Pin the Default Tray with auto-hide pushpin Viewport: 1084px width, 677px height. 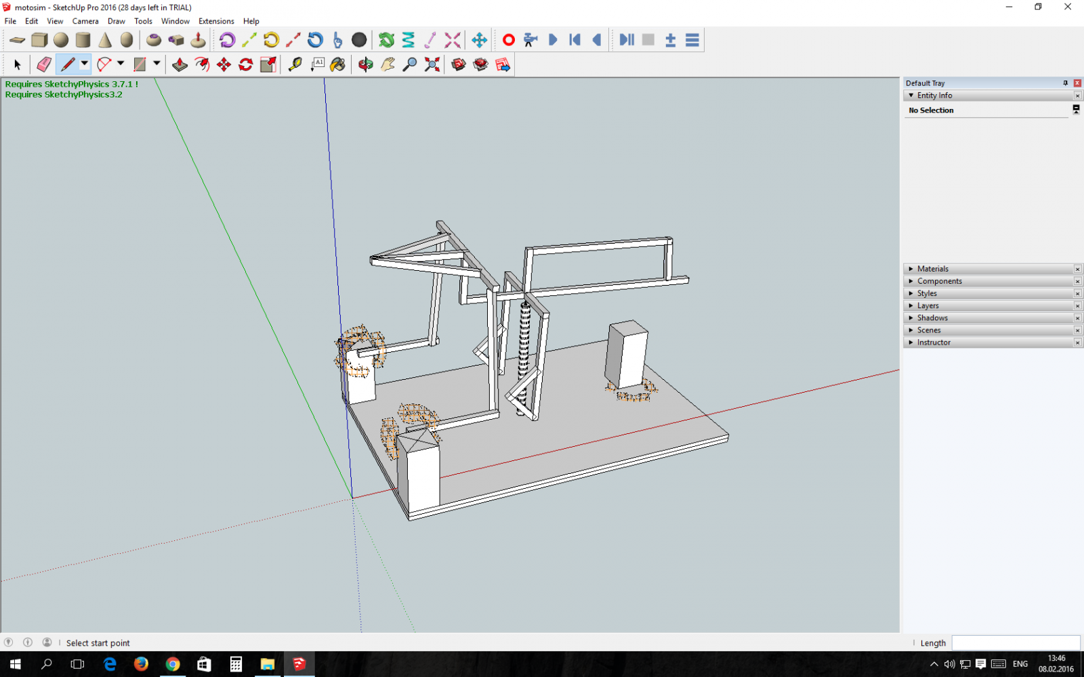click(1066, 83)
